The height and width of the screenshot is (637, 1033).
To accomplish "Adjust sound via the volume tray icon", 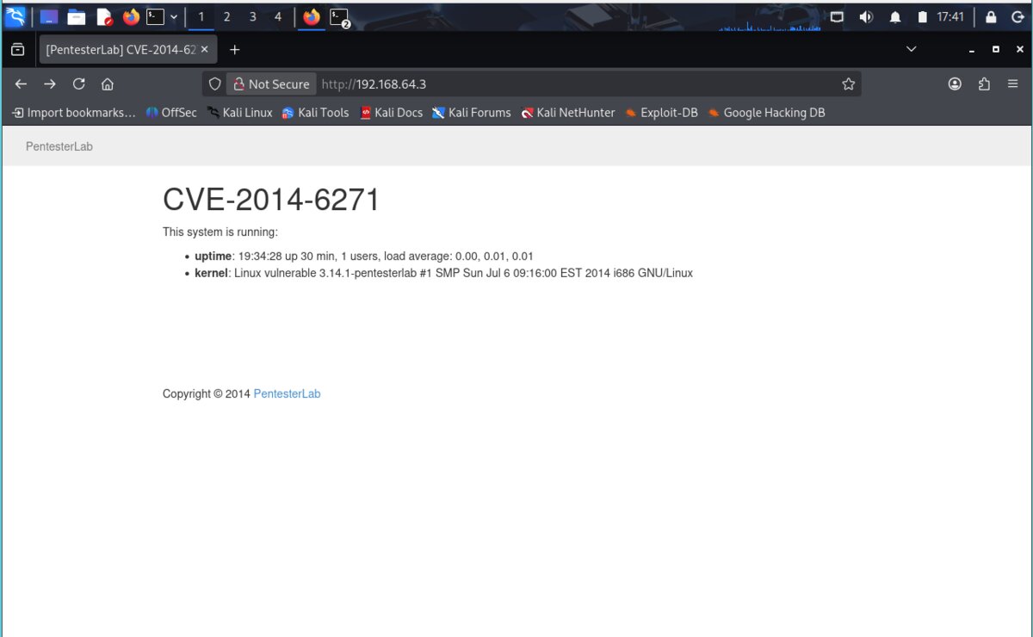I will click(866, 15).
